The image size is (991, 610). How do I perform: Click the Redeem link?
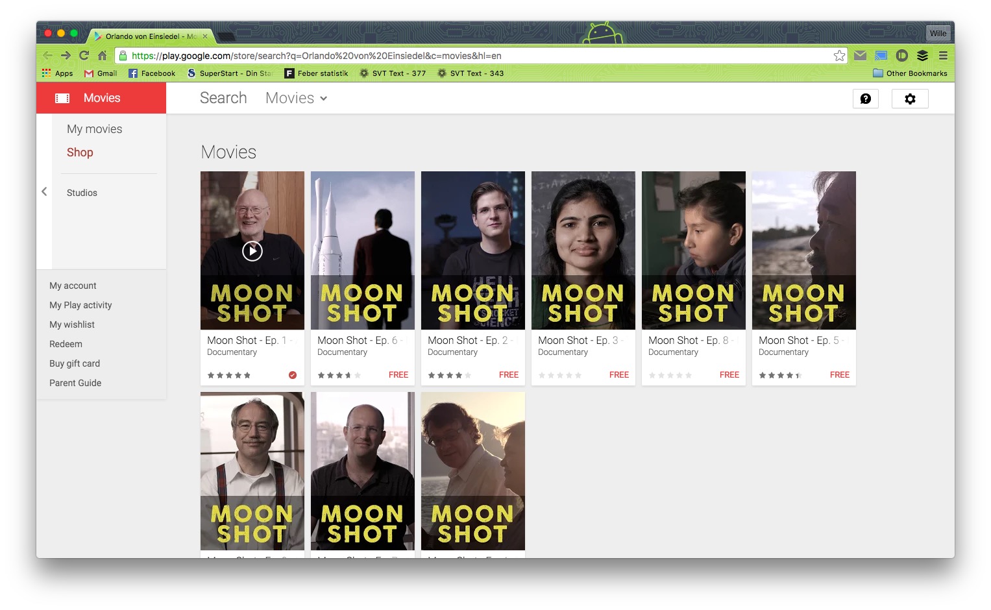tap(66, 344)
